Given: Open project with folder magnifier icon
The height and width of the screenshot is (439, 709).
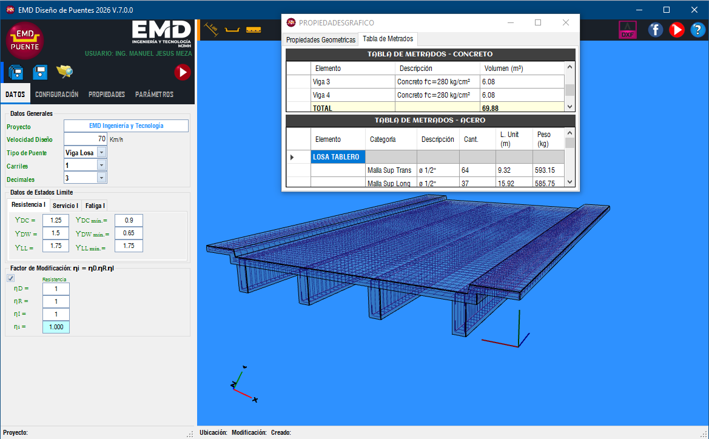Looking at the screenshot, I should [x=64, y=72].
